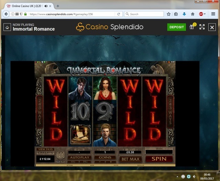Click the silver 9 reel symbol
Viewport: 220px width, 181px height.
tap(105, 111)
